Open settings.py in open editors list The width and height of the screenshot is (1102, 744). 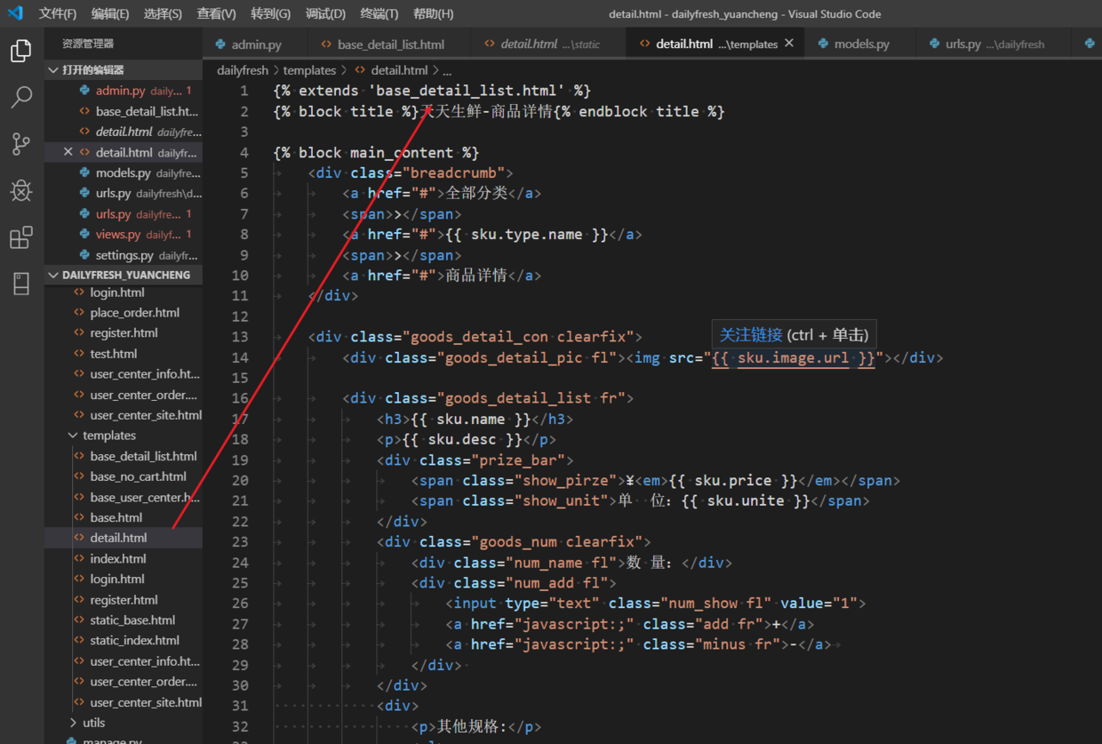124,255
